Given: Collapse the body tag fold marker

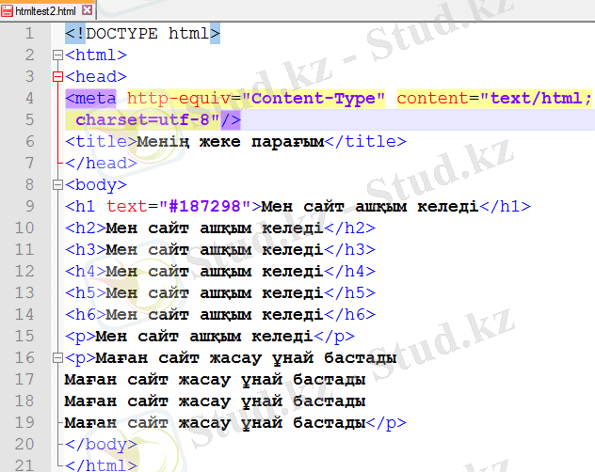Looking at the screenshot, I should (57, 185).
